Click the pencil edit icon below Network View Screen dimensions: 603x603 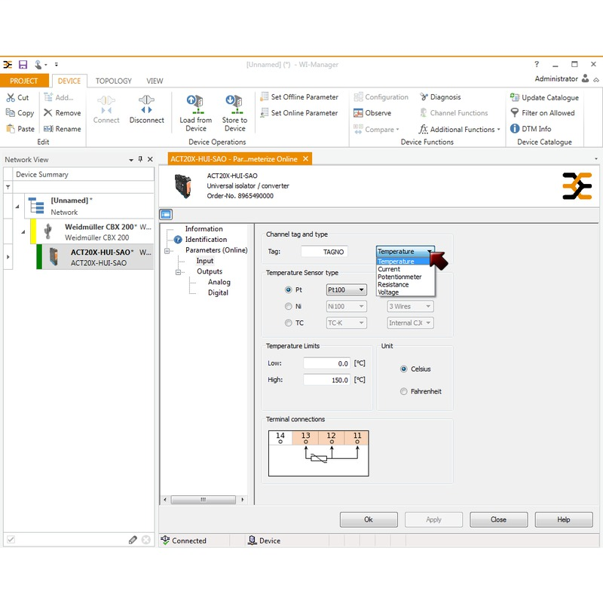[x=133, y=540]
